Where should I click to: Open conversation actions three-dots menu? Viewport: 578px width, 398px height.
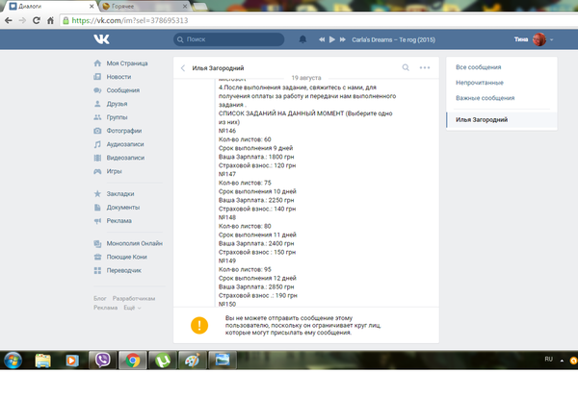click(x=424, y=68)
